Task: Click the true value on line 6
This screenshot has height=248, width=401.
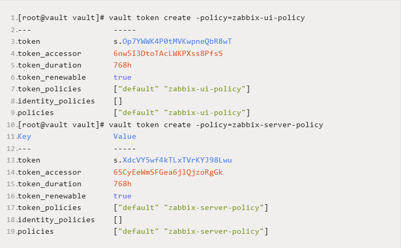Action: [122, 77]
